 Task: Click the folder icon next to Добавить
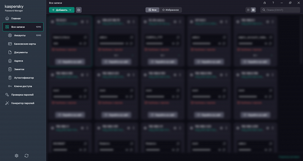click(x=78, y=10)
